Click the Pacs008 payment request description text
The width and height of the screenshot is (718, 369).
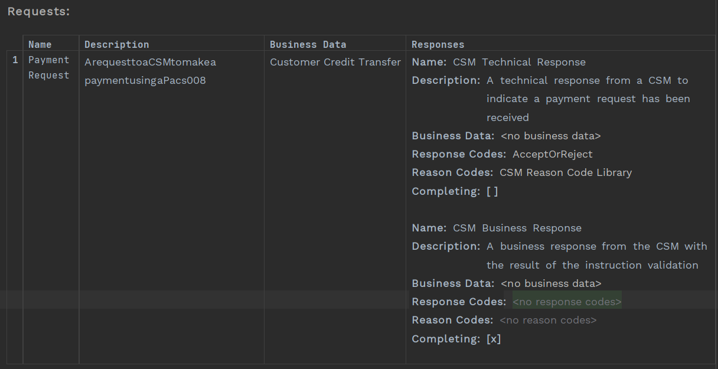click(145, 80)
